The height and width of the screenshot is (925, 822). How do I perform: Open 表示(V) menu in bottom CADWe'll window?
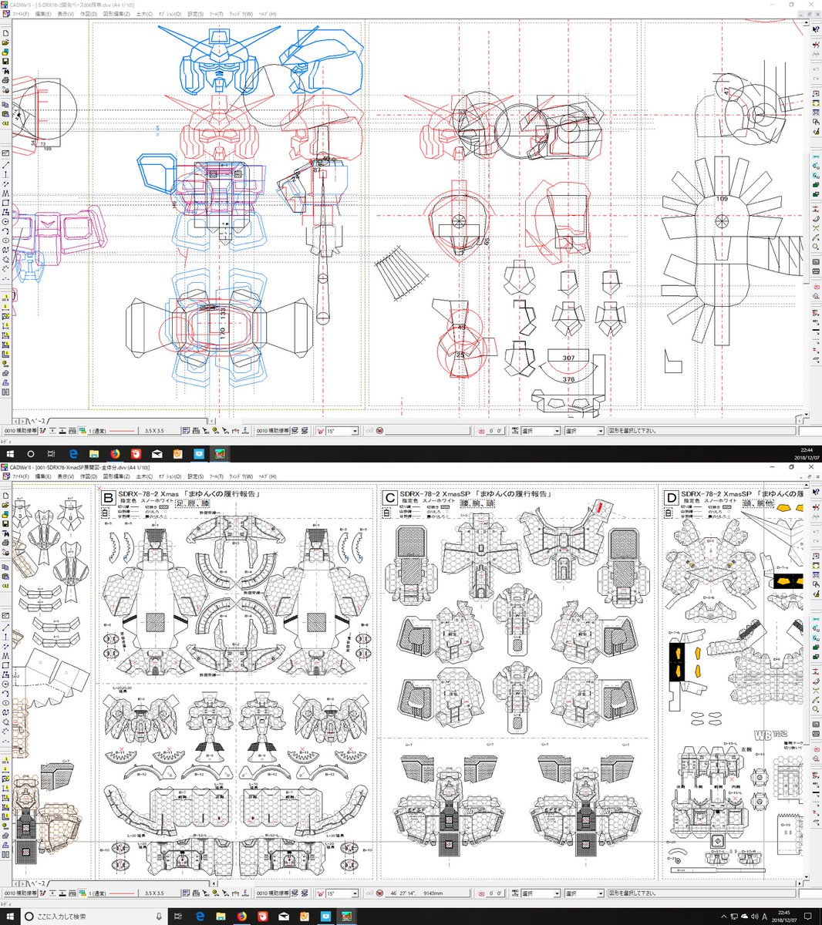tap(66, 477)
